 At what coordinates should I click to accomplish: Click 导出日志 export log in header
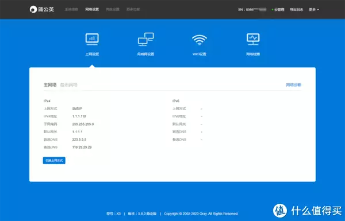click(x=296, y=9)
